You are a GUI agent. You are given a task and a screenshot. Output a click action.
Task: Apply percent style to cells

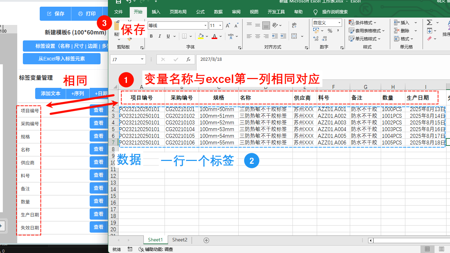[330, 31]
